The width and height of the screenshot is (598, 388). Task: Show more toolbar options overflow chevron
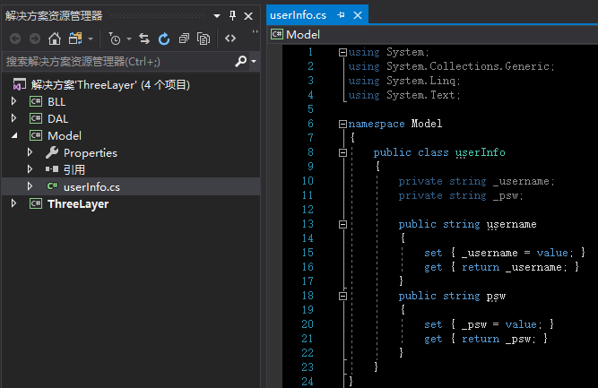pos(256,31)
